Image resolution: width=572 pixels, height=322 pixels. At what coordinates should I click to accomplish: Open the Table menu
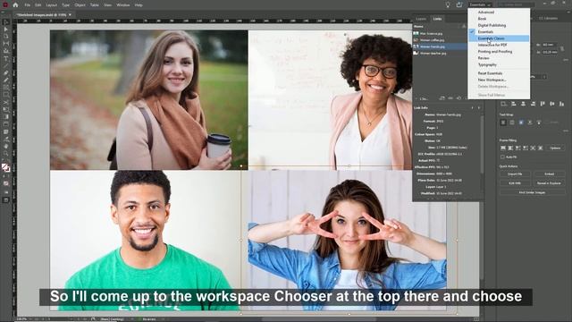95,5
